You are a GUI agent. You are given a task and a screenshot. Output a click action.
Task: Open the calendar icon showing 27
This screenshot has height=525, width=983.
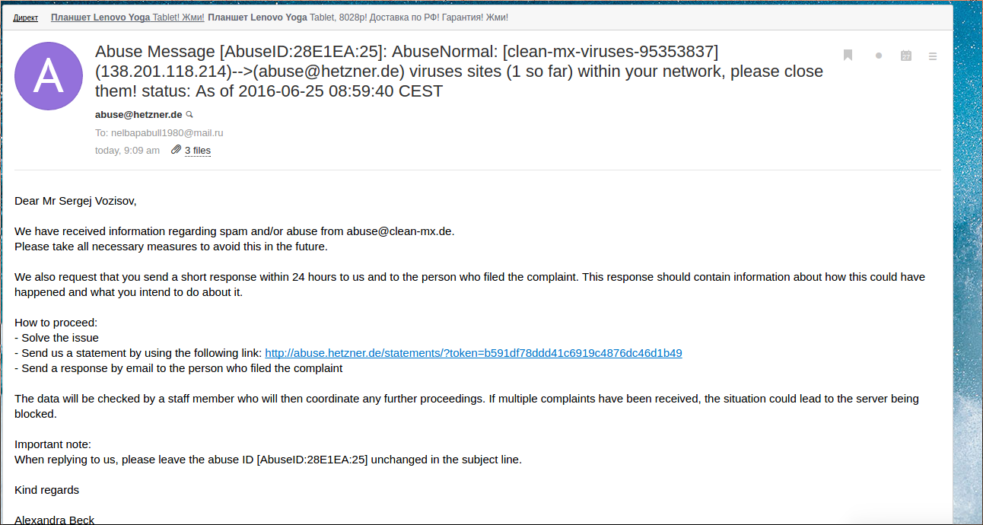(906, 56)
